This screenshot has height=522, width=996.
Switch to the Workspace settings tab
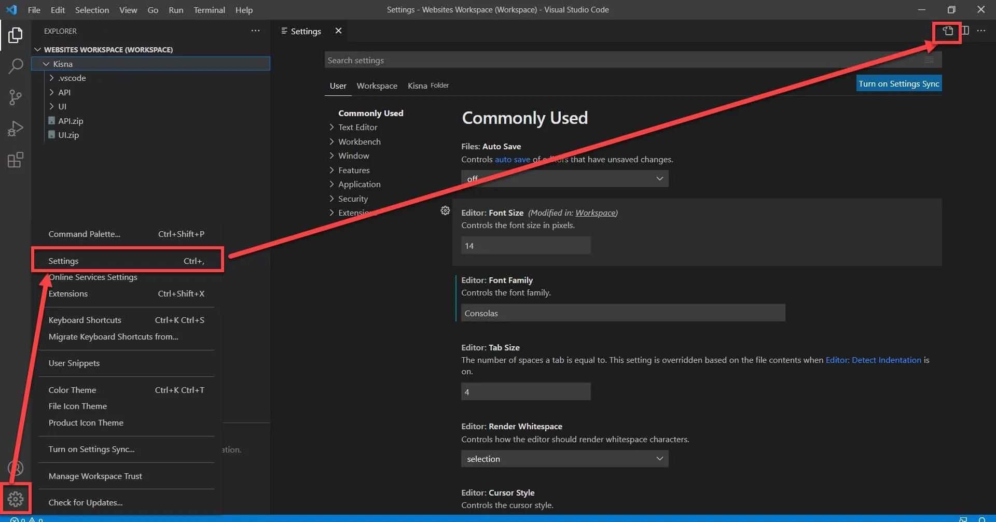tap(377, 86)
